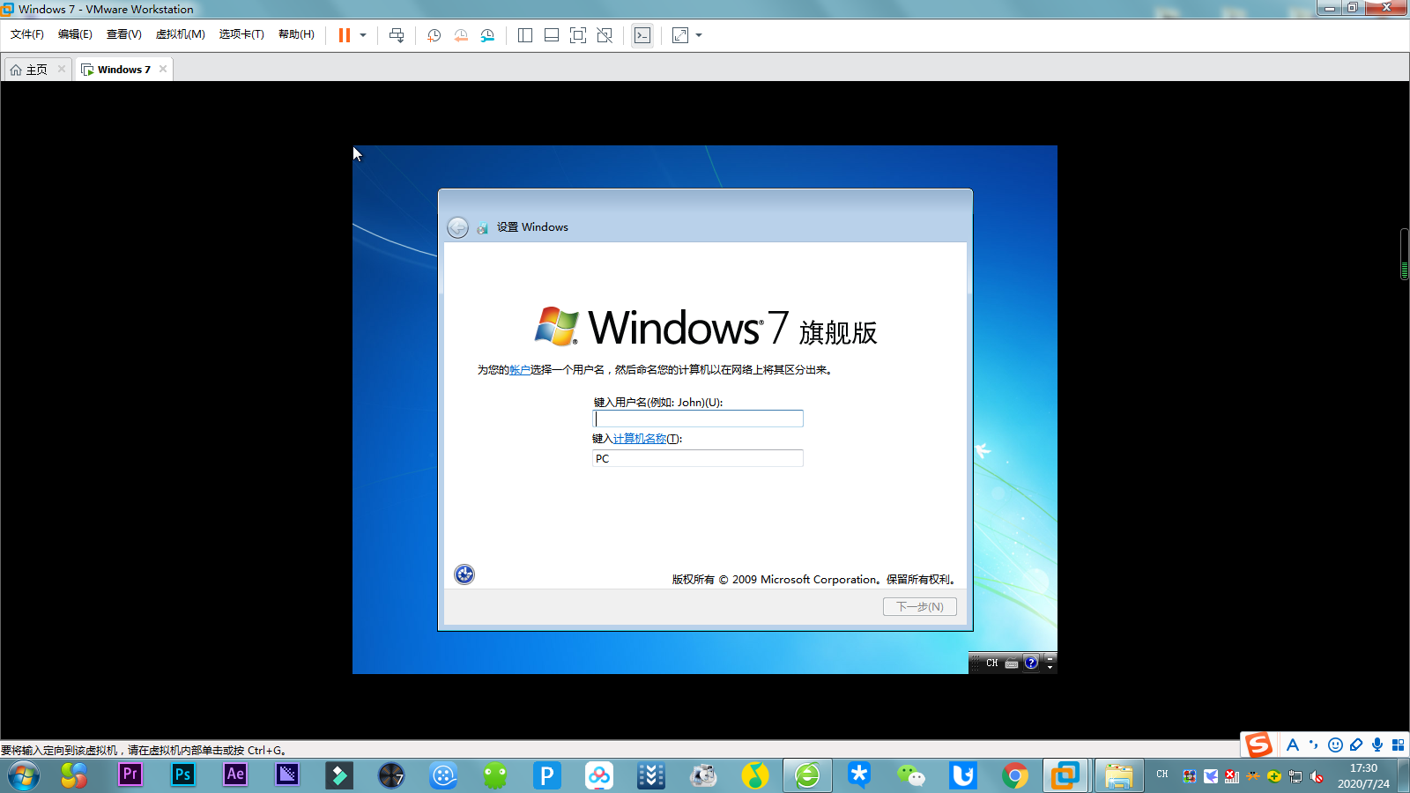This screenshot has height=793, width=1410.
Task: Open the QQ Music taskbar icon
Action: pos(755,775)
